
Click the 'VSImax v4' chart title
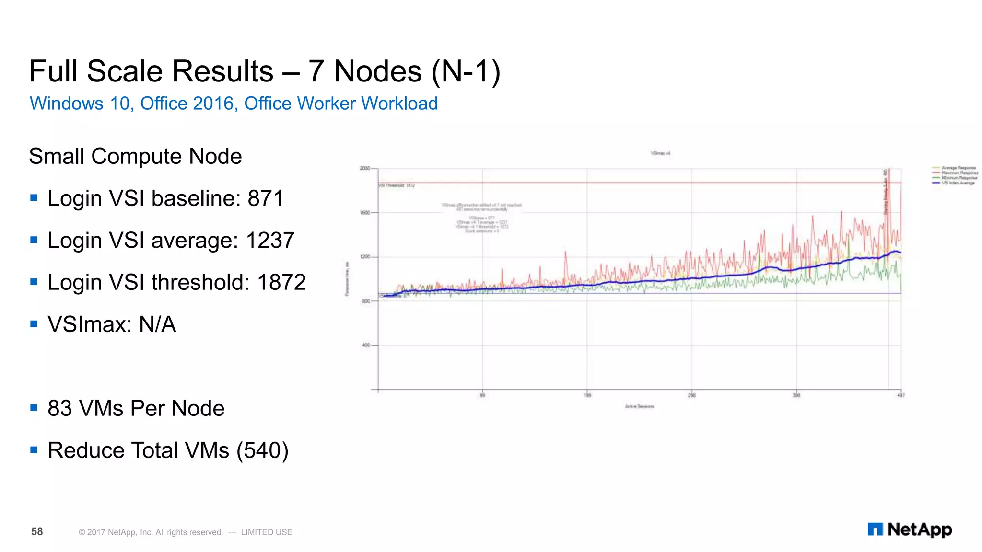(660, 153)
